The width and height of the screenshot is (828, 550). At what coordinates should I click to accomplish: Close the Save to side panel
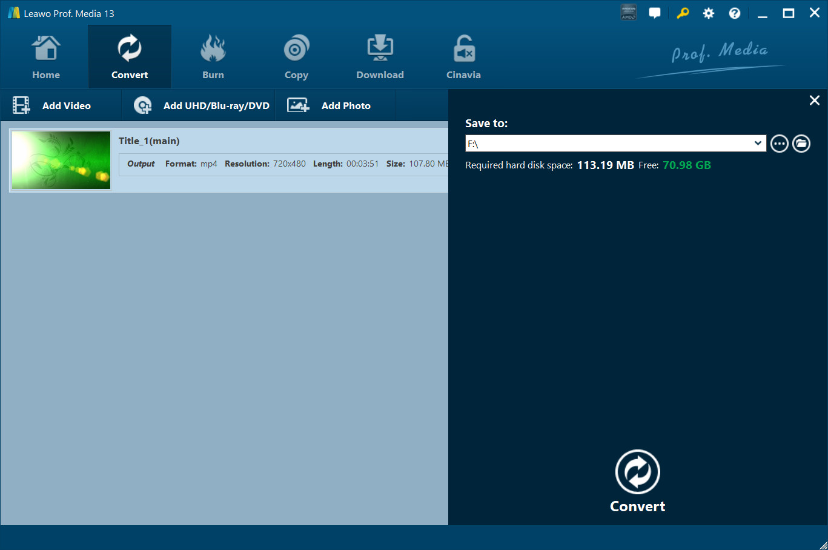tap(814, 101)
